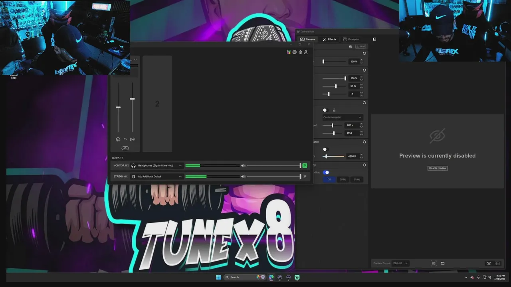Expand Add Additional Output dropdown
The image size is (511, 287).
(x=156, y=177)
